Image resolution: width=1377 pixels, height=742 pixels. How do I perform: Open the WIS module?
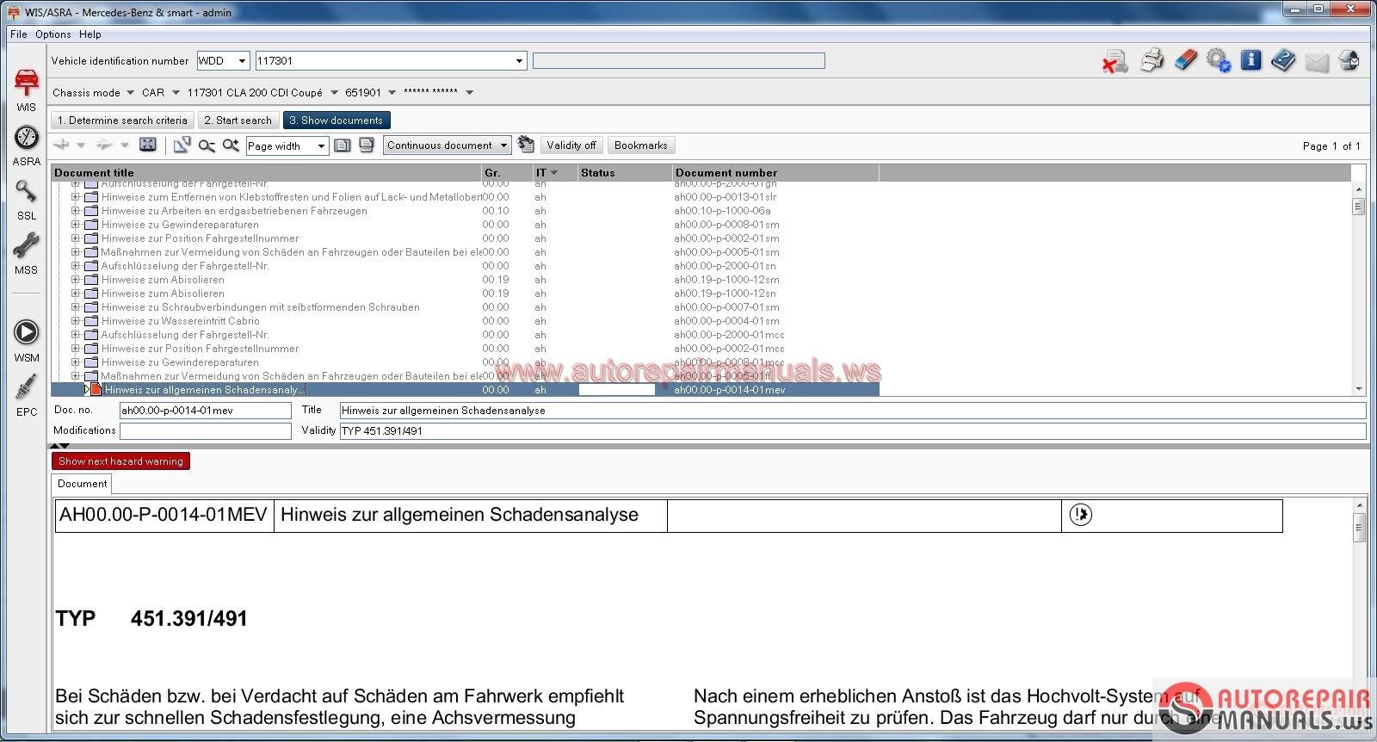pyautogui.click(x=27, y=89)
